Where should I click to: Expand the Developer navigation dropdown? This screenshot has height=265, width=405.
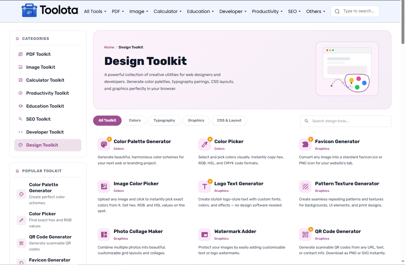233,11
